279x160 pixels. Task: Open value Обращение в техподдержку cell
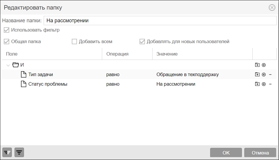(188, 74)
